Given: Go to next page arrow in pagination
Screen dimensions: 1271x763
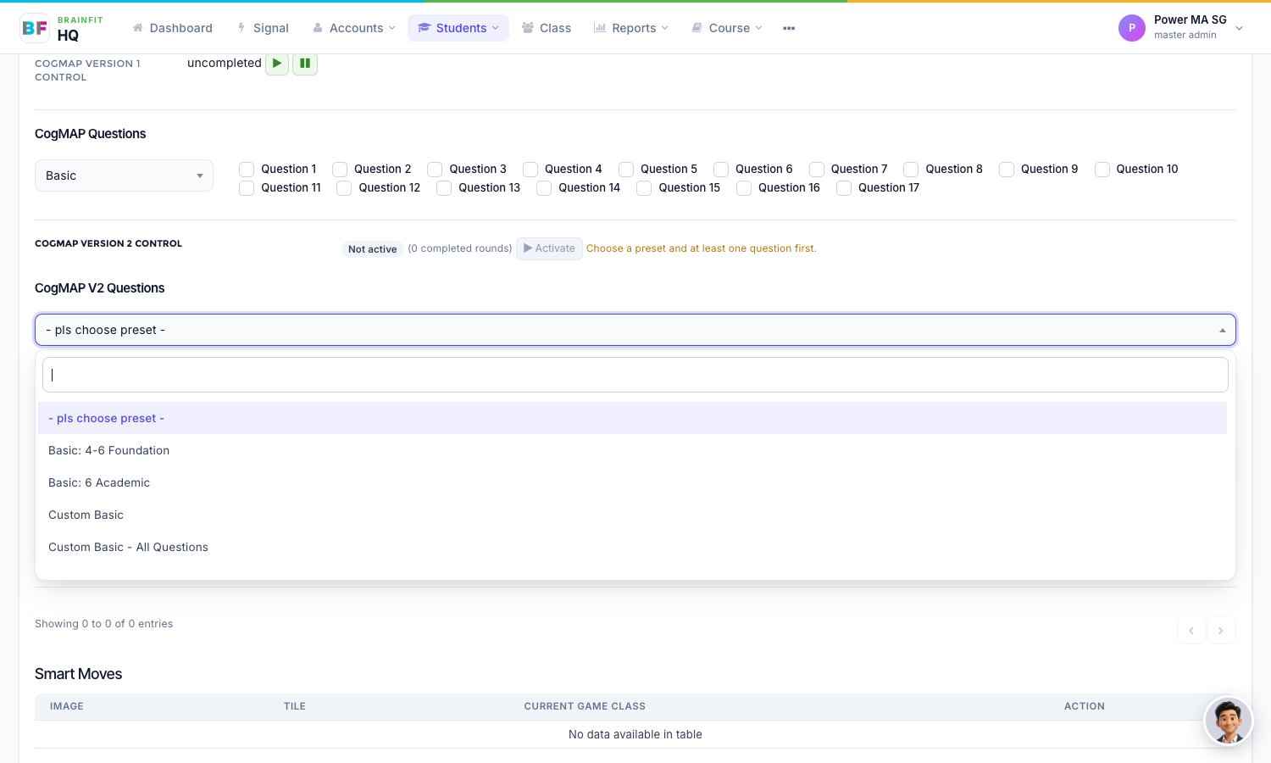Looking at the screenshot, I should pos(1221,630).
